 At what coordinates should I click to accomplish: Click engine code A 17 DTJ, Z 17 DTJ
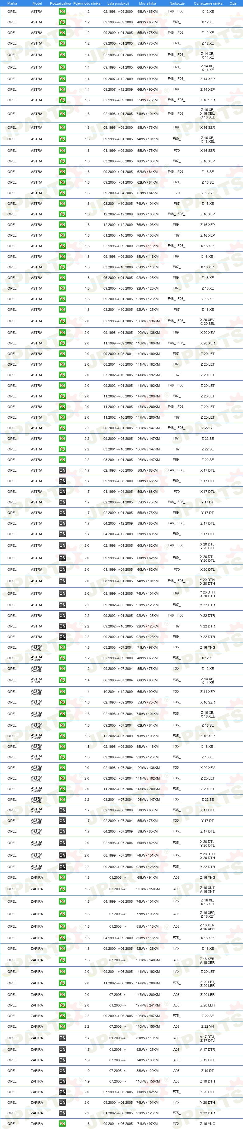[x=208, y=1038]
